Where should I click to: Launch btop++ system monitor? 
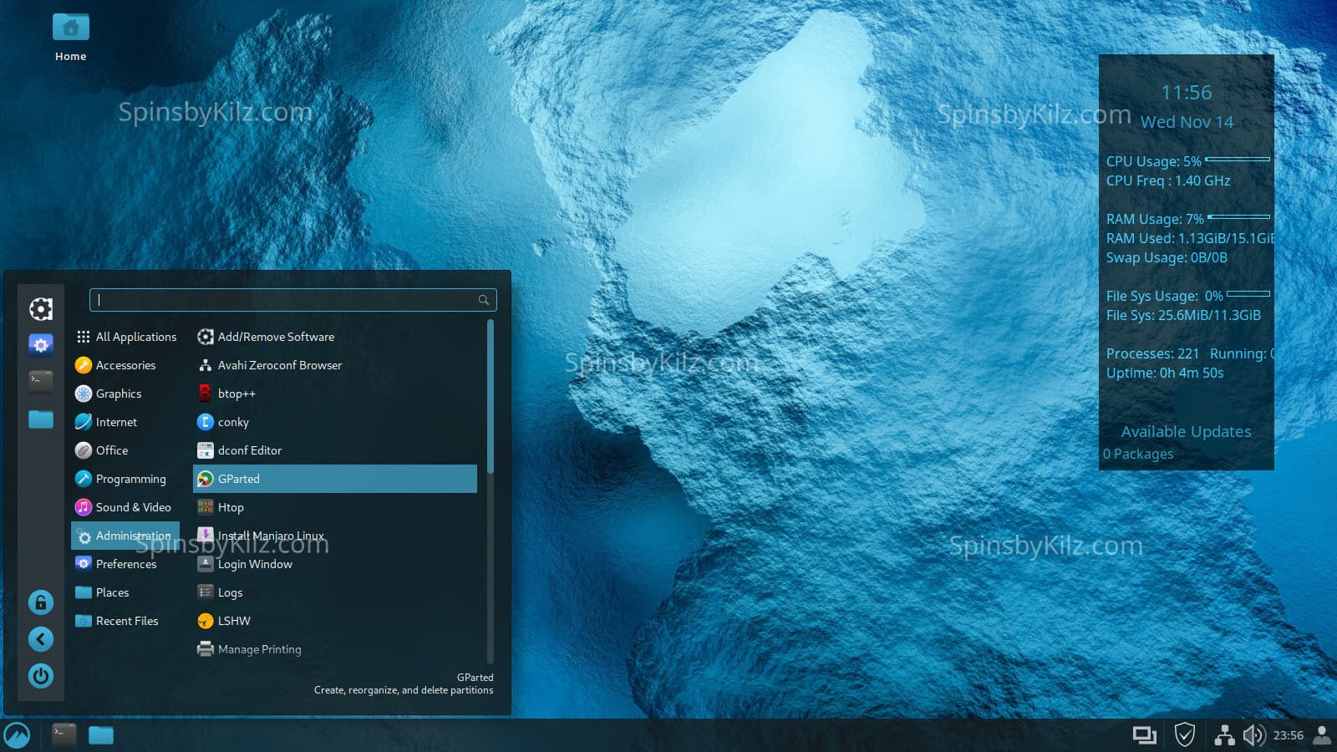pos(236,394)
